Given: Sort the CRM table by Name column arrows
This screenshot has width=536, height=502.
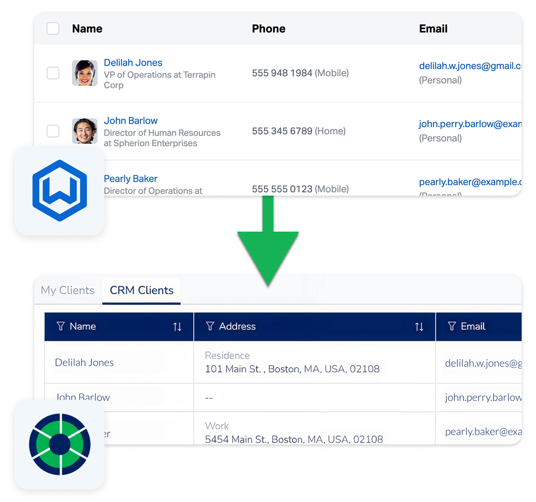Looking at the screenshot, I should [177, 327].
